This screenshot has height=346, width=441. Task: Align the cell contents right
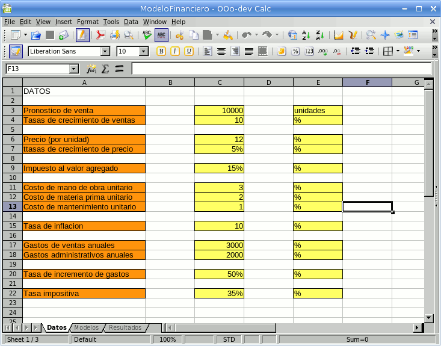tap(235, 52)
